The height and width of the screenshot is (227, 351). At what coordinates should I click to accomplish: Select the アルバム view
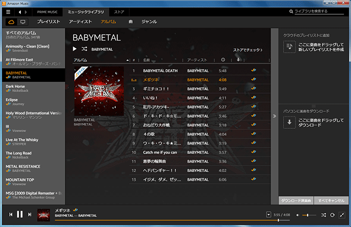109,22
